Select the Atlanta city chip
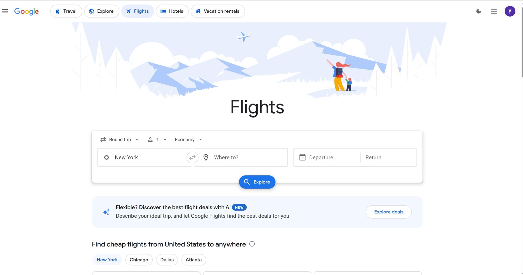The height and width of the screenshot is (275, 523). point(194,260)
